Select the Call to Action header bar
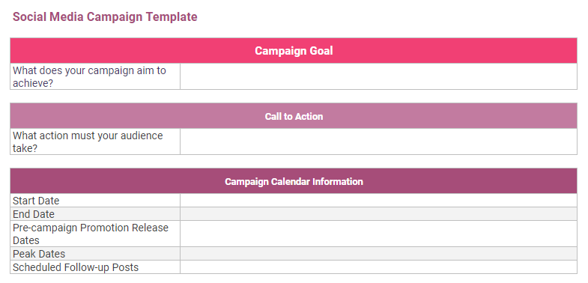 tap(294, 116)
